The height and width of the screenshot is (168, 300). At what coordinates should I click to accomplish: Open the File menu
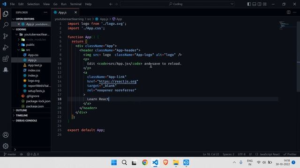[x=12, y=4]
